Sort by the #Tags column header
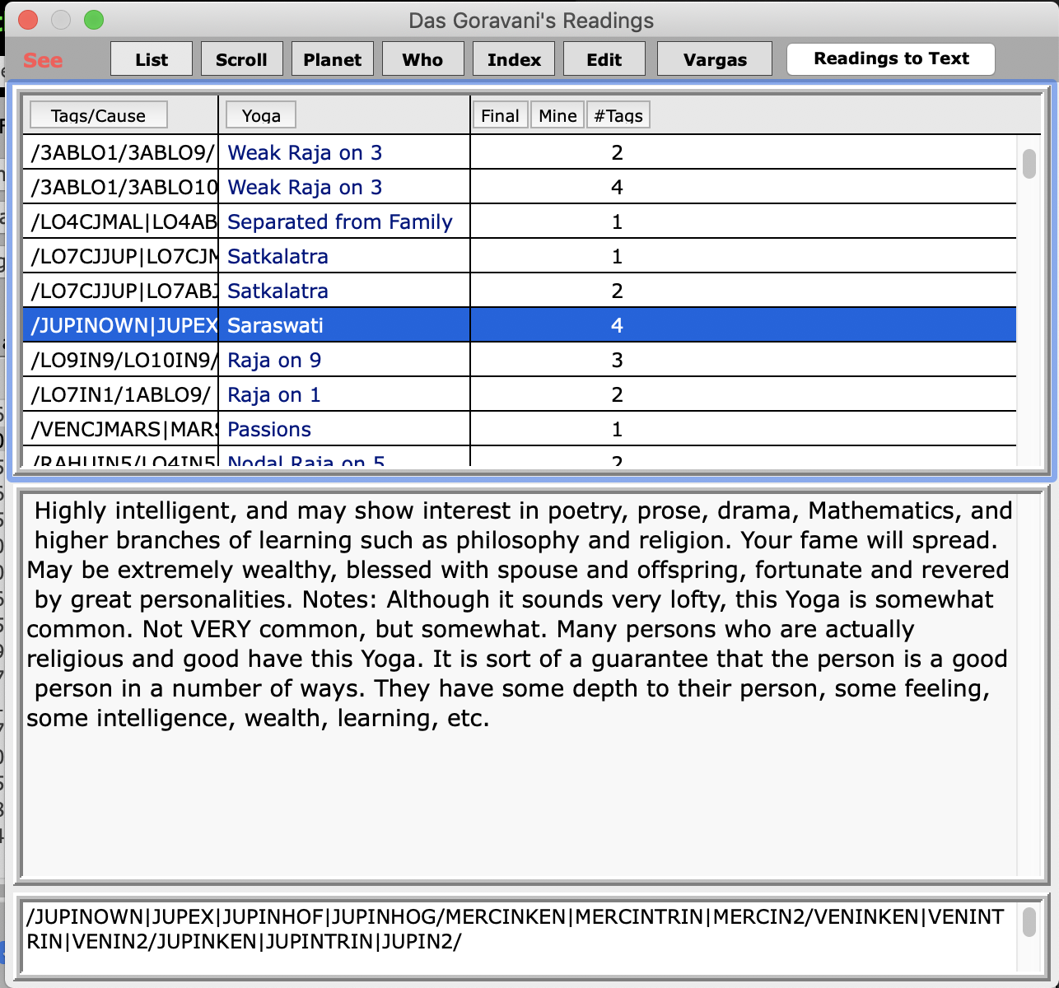This screenshot has width=1059, height=988. click(x=618, y=115)
